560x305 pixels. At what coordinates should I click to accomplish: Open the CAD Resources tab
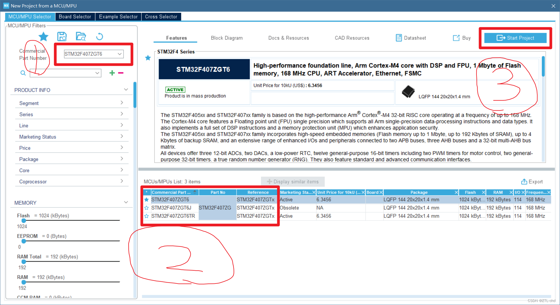click(x=352, y=38)
